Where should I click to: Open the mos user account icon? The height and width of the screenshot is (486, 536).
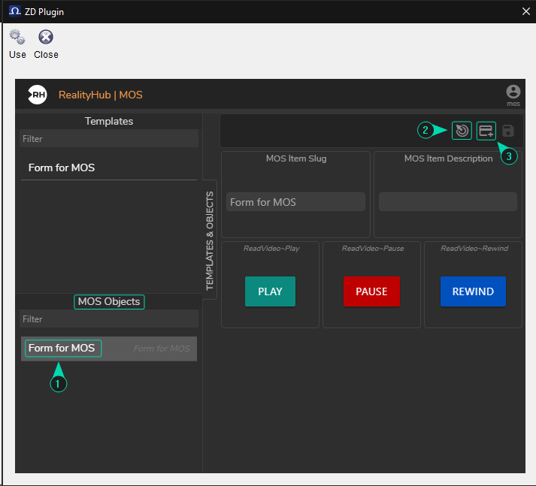513,92
